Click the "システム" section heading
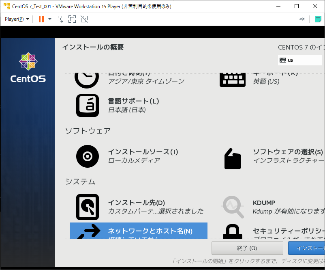325x270 pixels. pyautogui.click(x=80, y=181)
